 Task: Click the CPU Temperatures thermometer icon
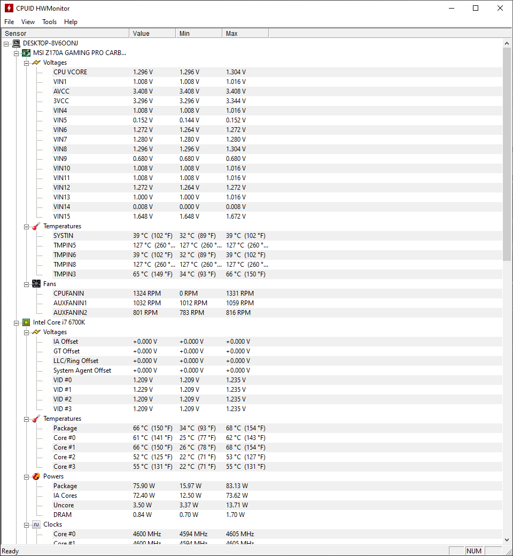pos(36,419)
